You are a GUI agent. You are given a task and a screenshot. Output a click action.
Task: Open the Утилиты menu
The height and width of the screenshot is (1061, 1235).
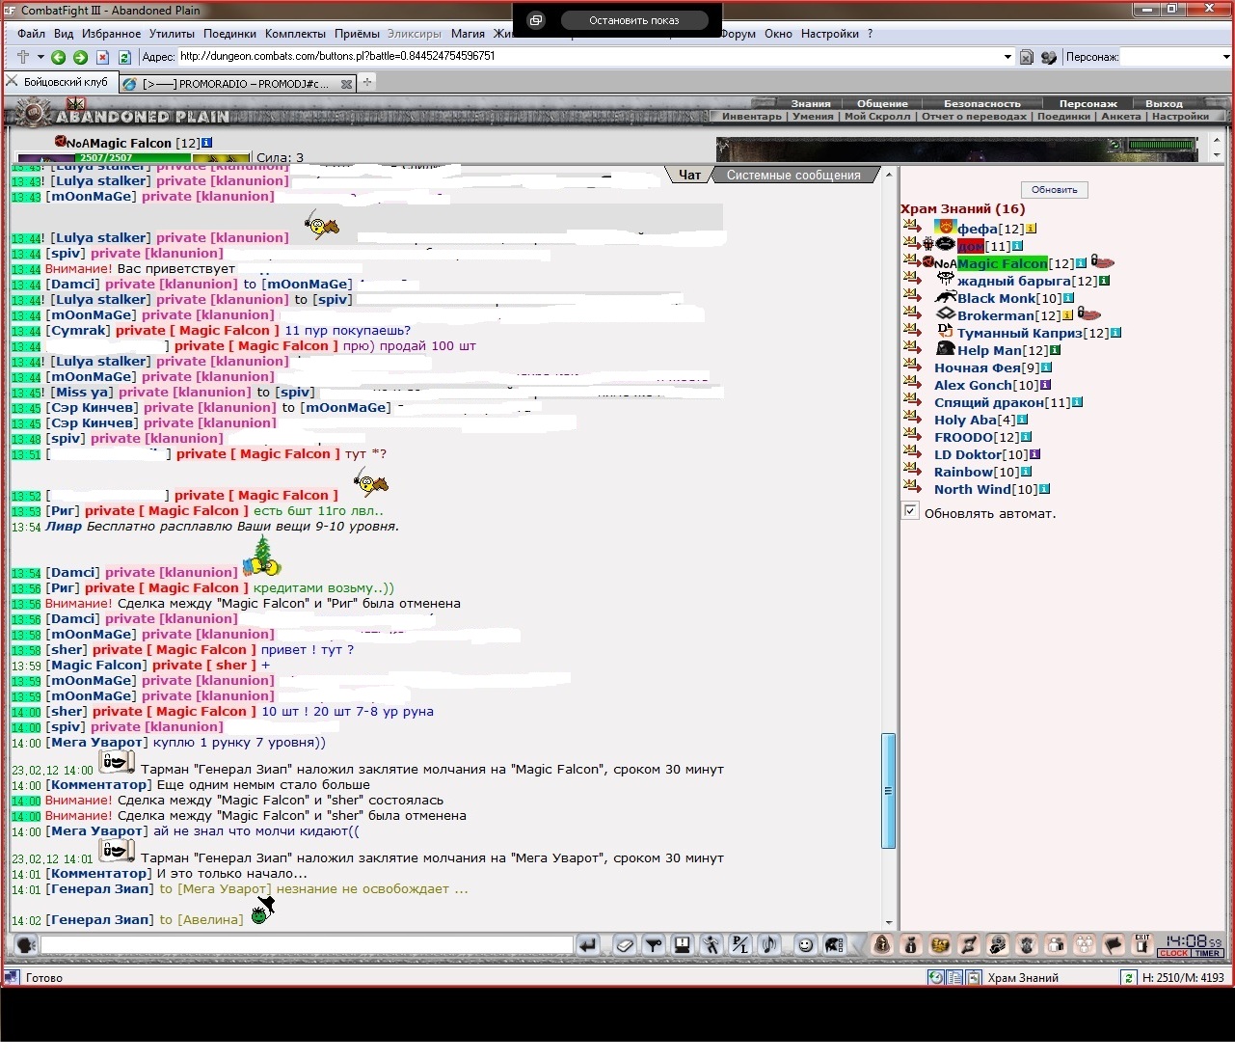[x=172, y=34]
